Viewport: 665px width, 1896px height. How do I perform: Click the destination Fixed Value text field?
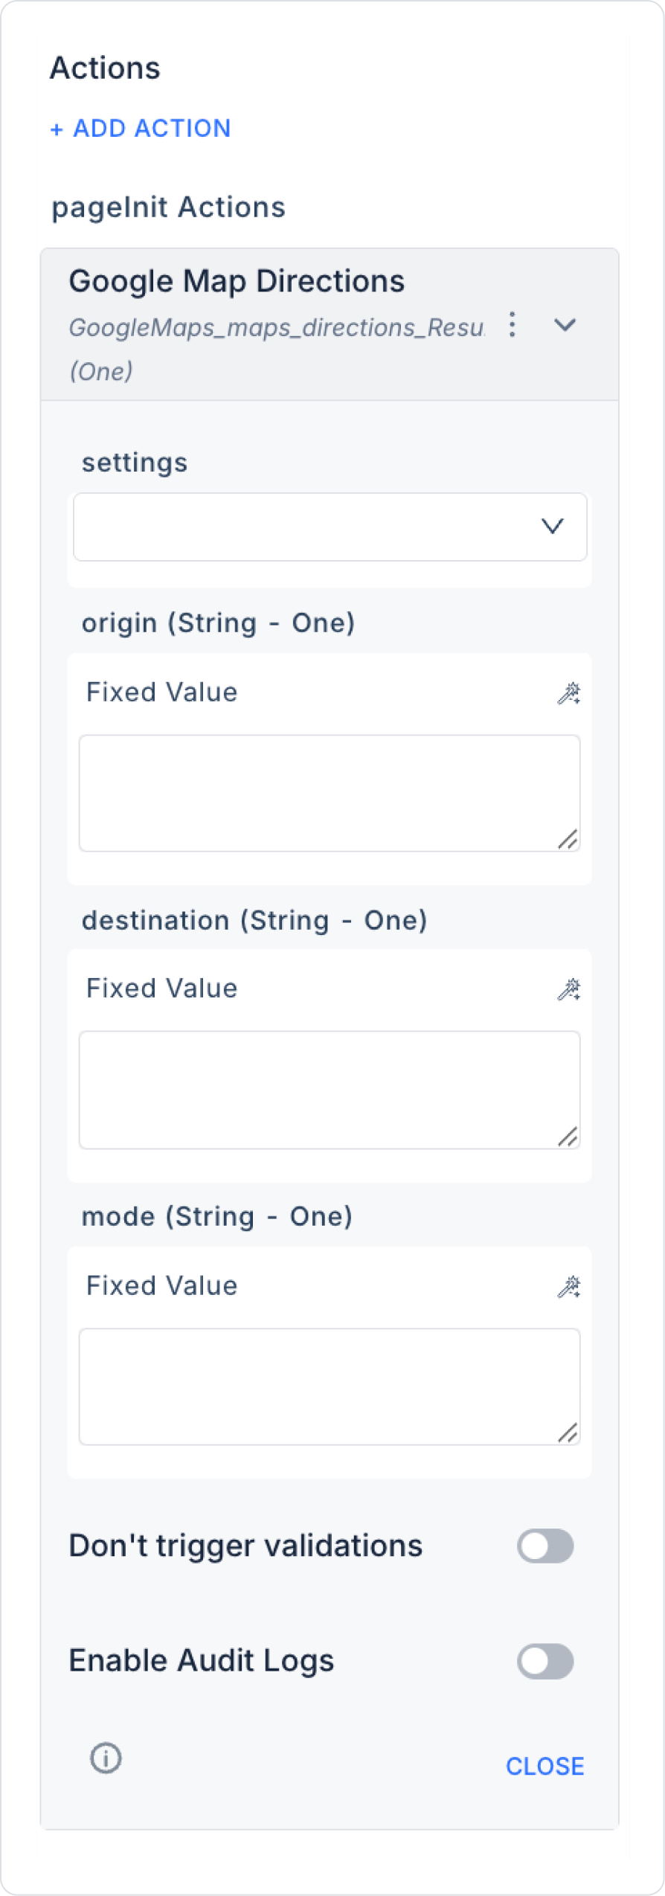(330, 1090)
